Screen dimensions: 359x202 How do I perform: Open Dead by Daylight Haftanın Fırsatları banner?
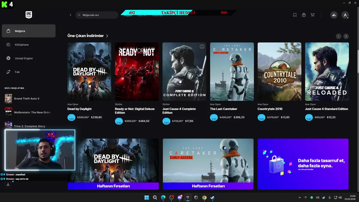click(x=113, y=164)
